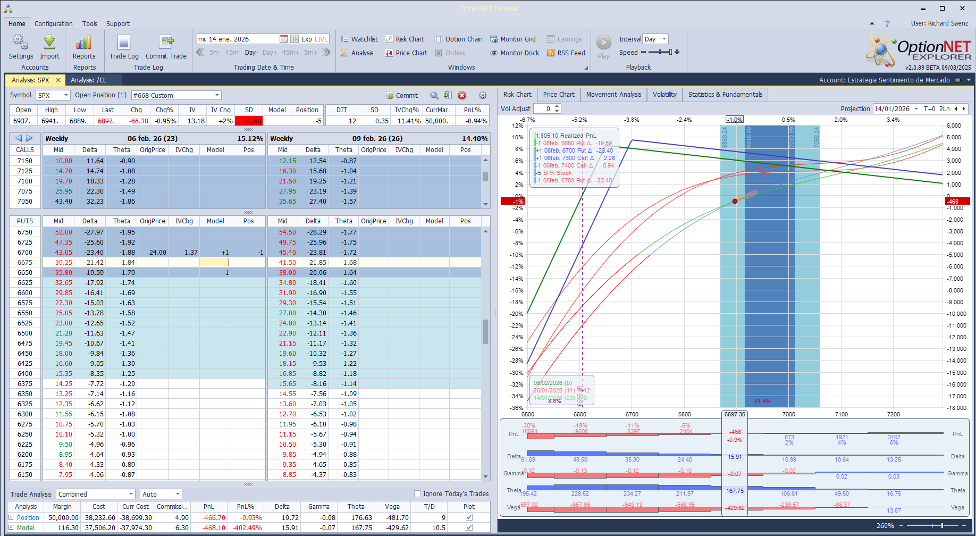Click the Commit Trade ribbon icon
976x536 pixels.
pos(166,43)
